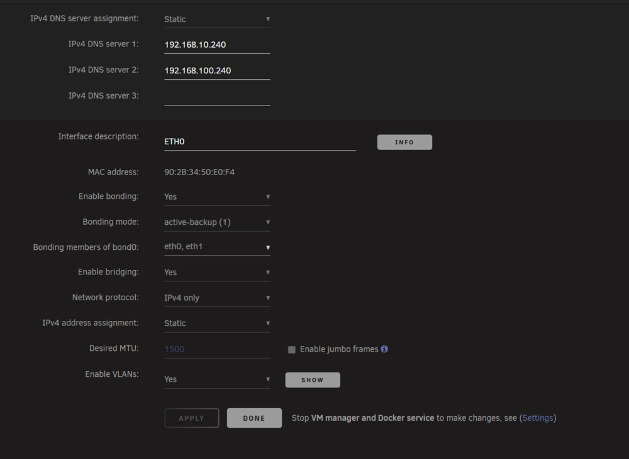629x459 pixels.
Task: Click the MAC address value 90:2B:34:50:E0:F4
Action: point(199,172)
